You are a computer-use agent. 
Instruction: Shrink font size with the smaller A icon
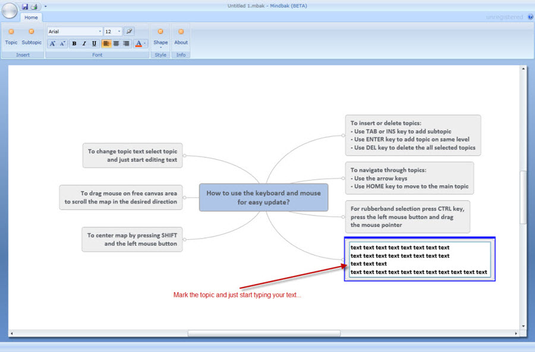point(62,43)
